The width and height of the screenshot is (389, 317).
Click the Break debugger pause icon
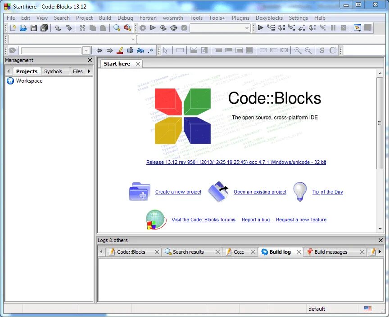(333, 28)
